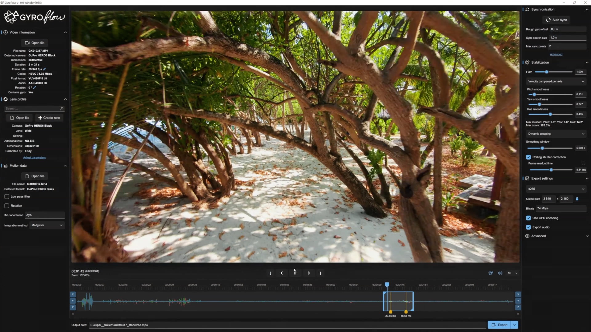Toggle stabilization preview icon beside the timeline

point(491,273)
